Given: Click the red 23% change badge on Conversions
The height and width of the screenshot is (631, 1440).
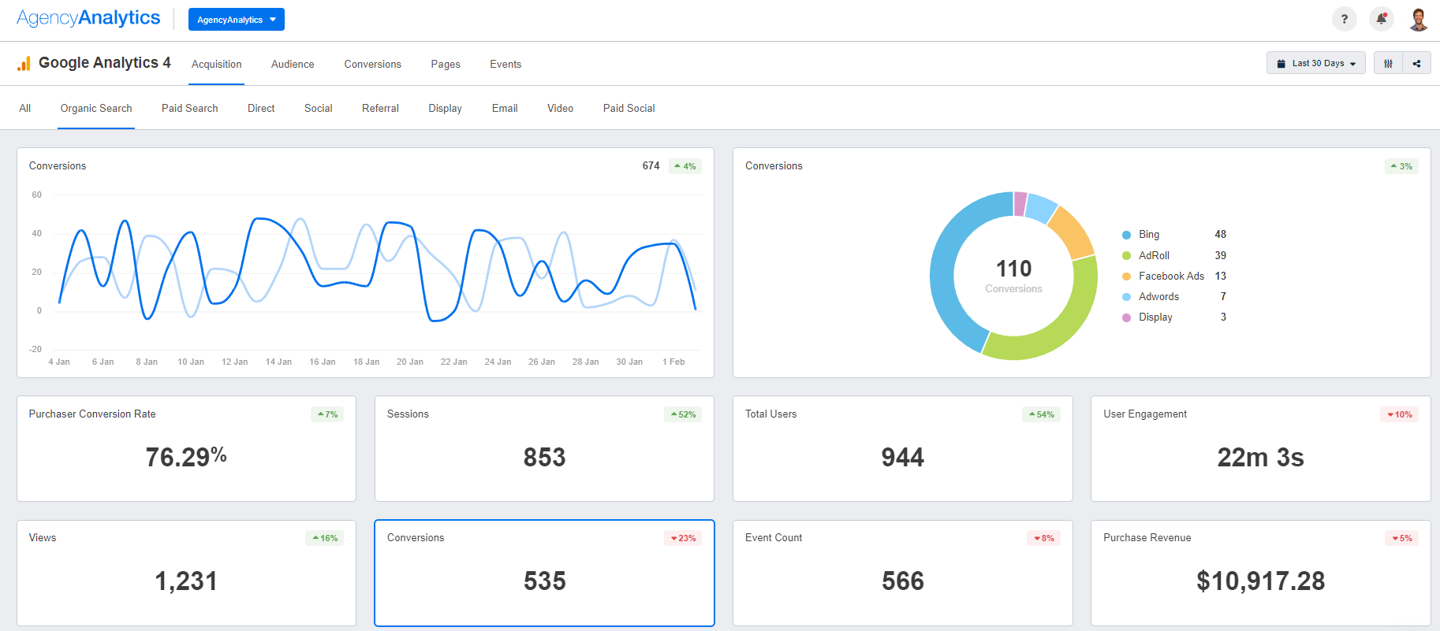Looking at the screenshot, I should (683, 538).
